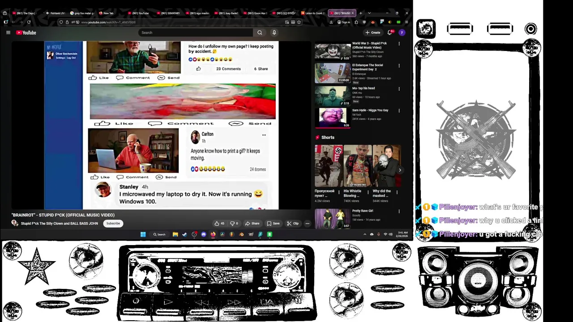Open the taskbar Search box
Viewport: 573px width, 322px height.
click(159, 234)
